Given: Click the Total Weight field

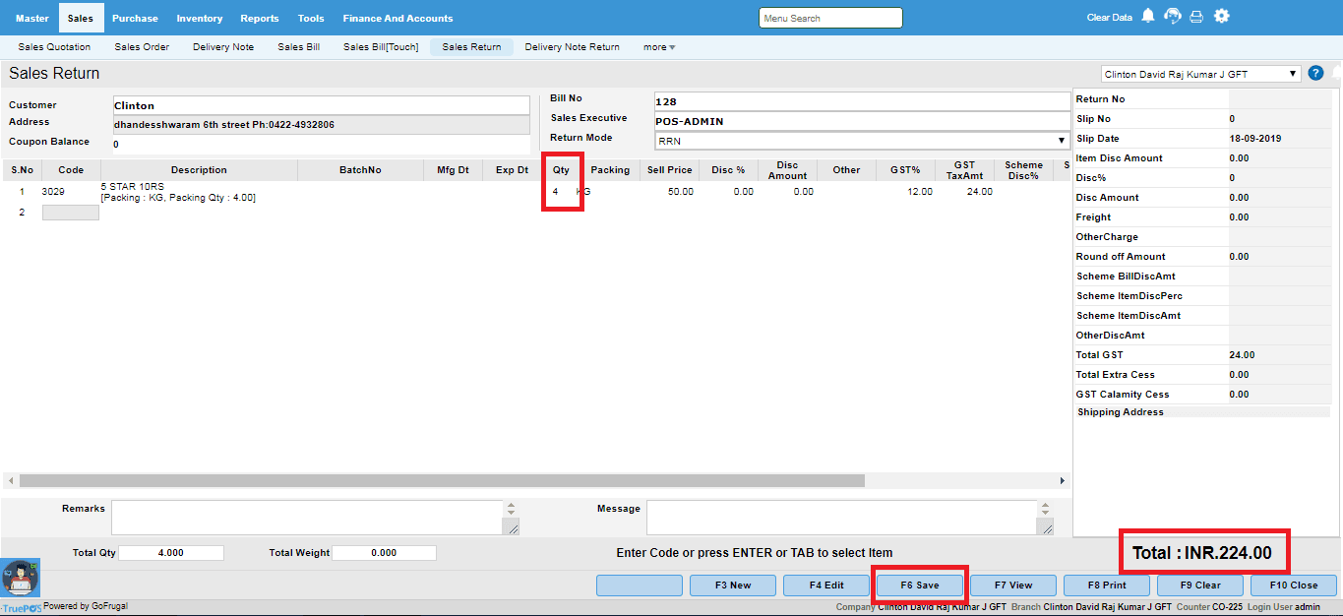Looking at the screenshot, I should point(384,553).
